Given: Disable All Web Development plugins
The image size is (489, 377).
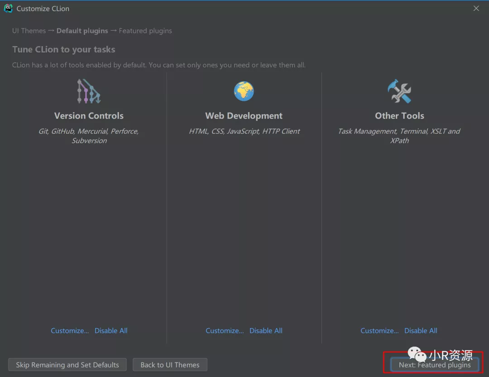Looking at the screenshot, I should (x=266, y=330).
